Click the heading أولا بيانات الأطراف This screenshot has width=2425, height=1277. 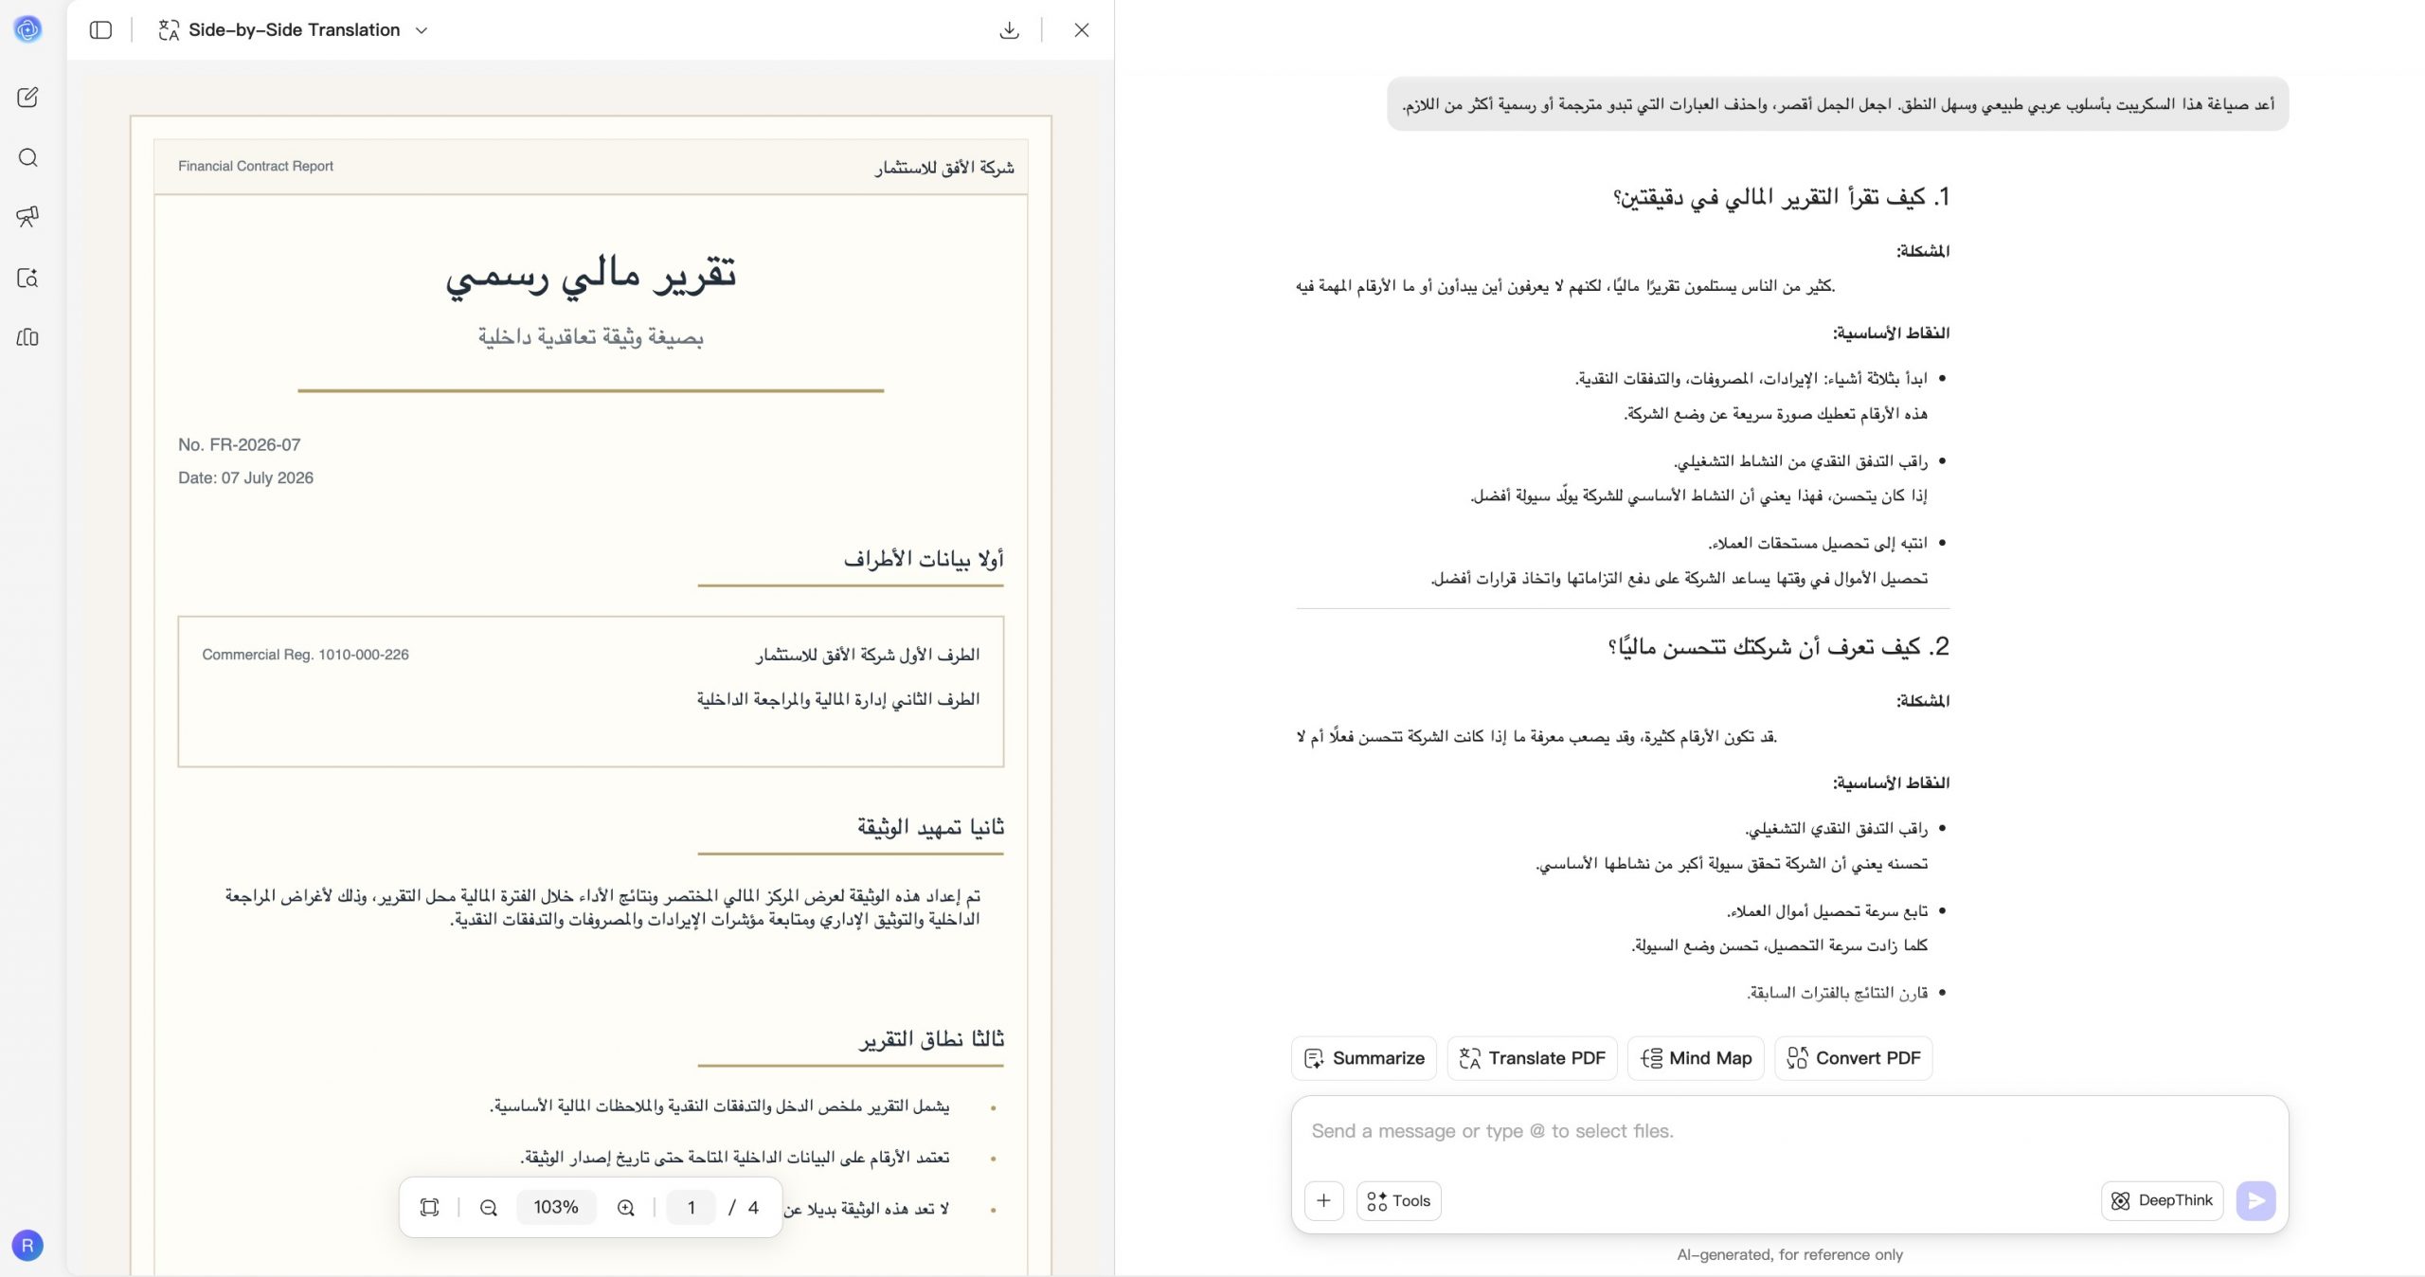[x=924, y=559]
